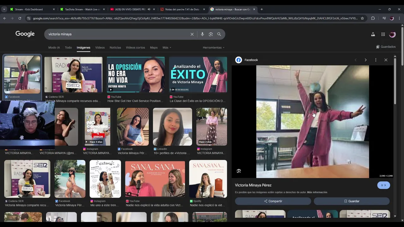Expand the Herramientas dropdown
This screenshot has width=404, height=227.
click(x=214, y=48)
